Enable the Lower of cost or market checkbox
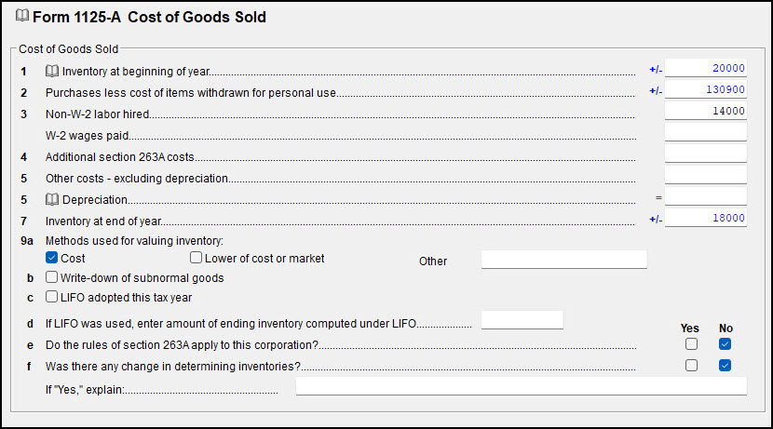Screen dimensions: 773x429 tap(197, 258)
